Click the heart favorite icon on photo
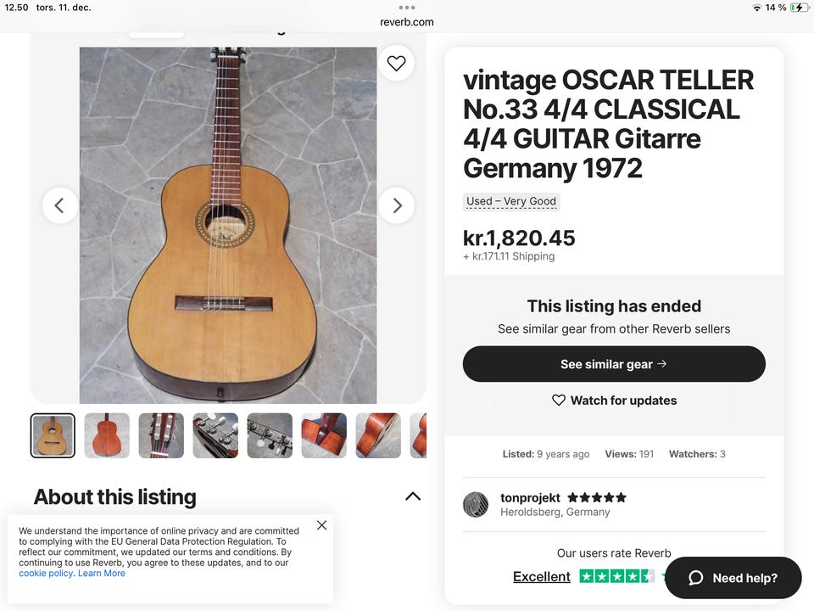Screen dimensions: 814x611 [396, 63]
